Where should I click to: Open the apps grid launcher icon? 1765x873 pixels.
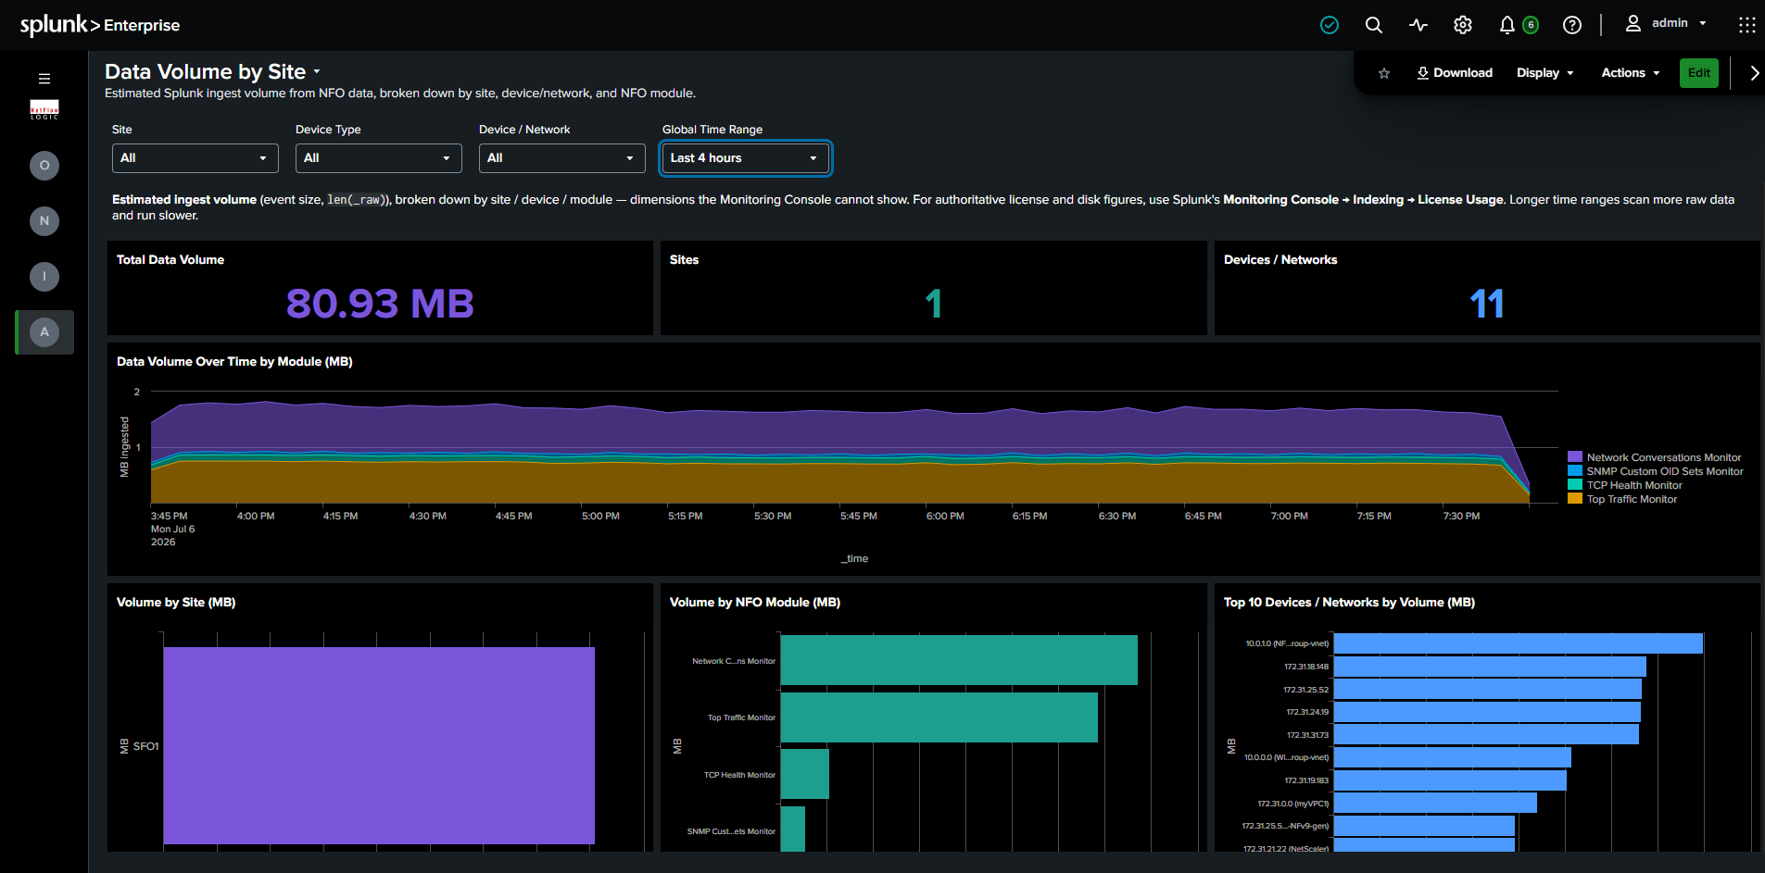tap(1746, 25)
